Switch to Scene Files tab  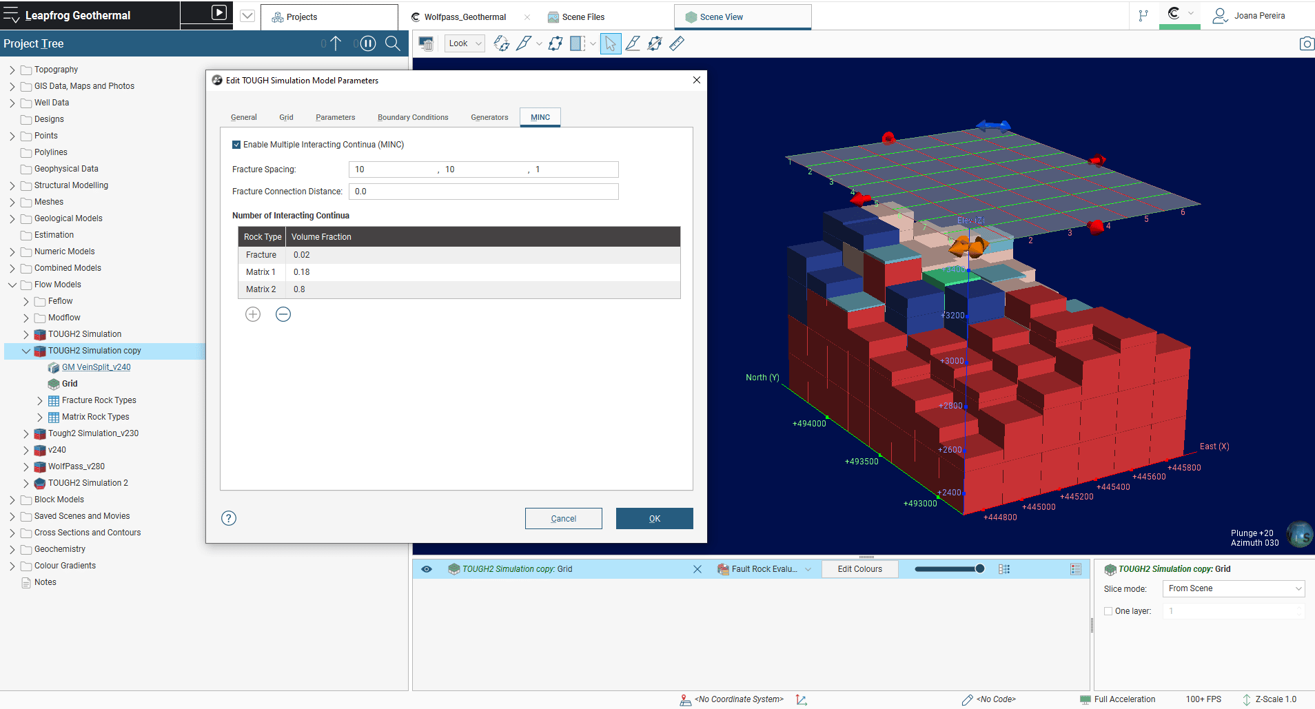(576, 17)
